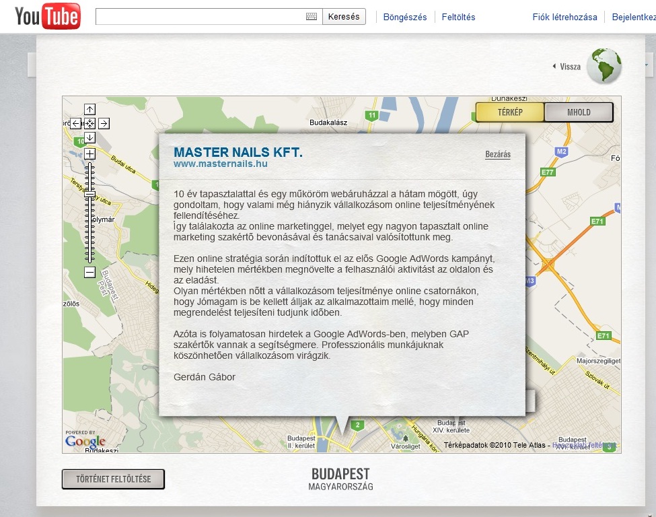Image resolution: width=656 pixels, height=517 pixels.
Task: Pan the map up with the arrow
Action: click(89, 109)
